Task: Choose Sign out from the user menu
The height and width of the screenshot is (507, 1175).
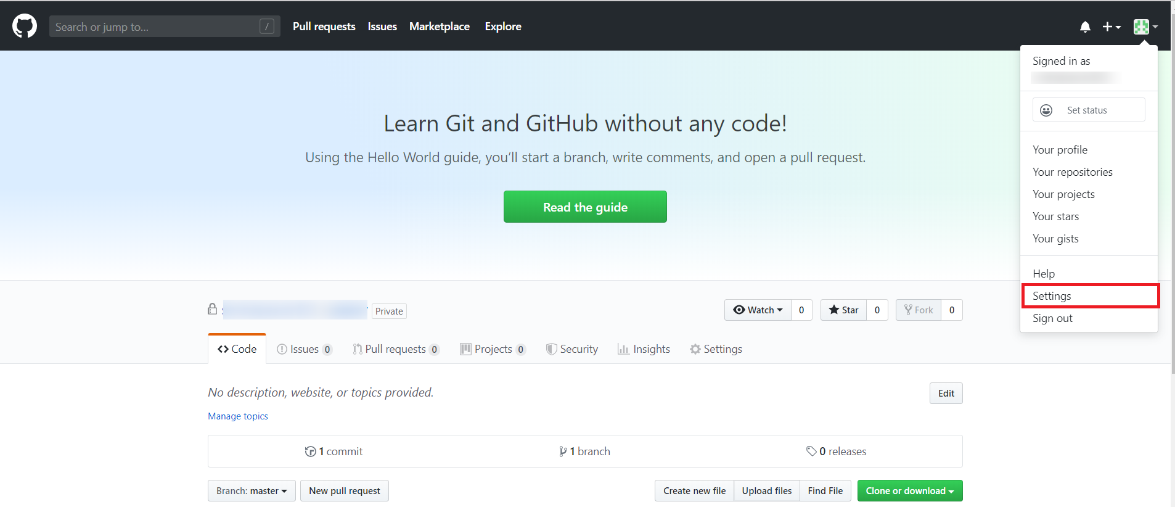Action: tap(1089, 318)
